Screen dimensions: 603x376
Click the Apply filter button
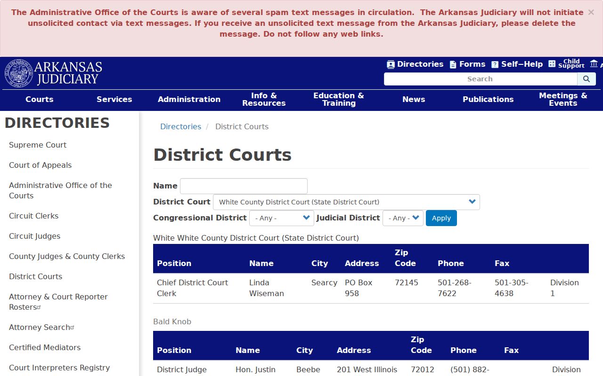[x=441, y=218]
